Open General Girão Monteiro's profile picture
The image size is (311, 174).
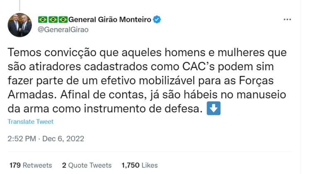tap(20, 24)
